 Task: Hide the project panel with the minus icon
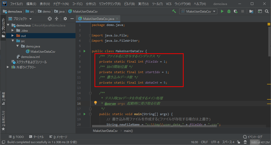(72, 19)
